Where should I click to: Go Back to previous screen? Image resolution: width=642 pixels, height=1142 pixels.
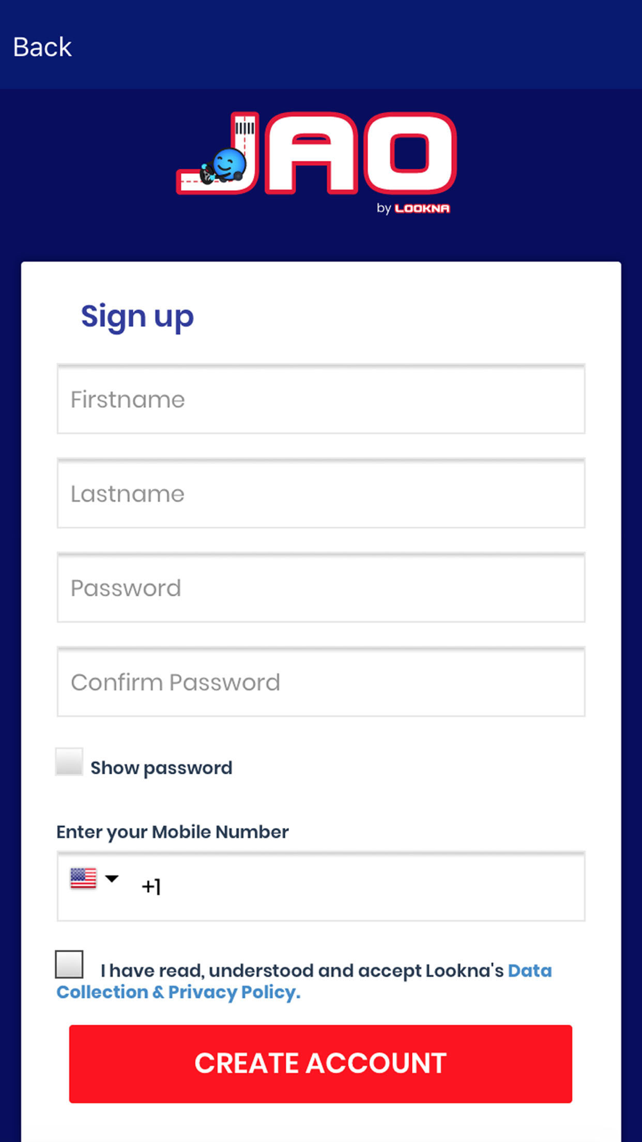point(42,47)
